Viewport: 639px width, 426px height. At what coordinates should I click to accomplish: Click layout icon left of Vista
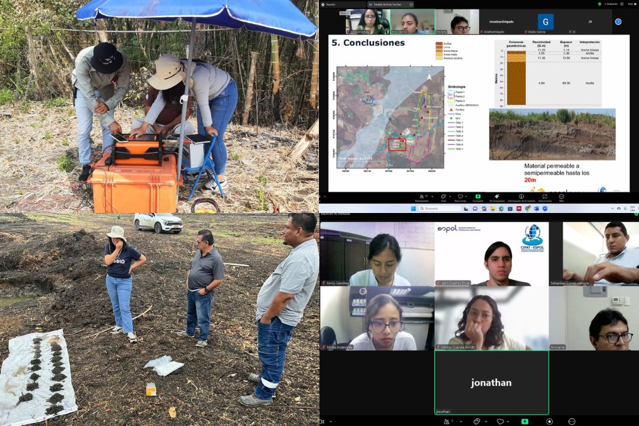tap(622, 4)
